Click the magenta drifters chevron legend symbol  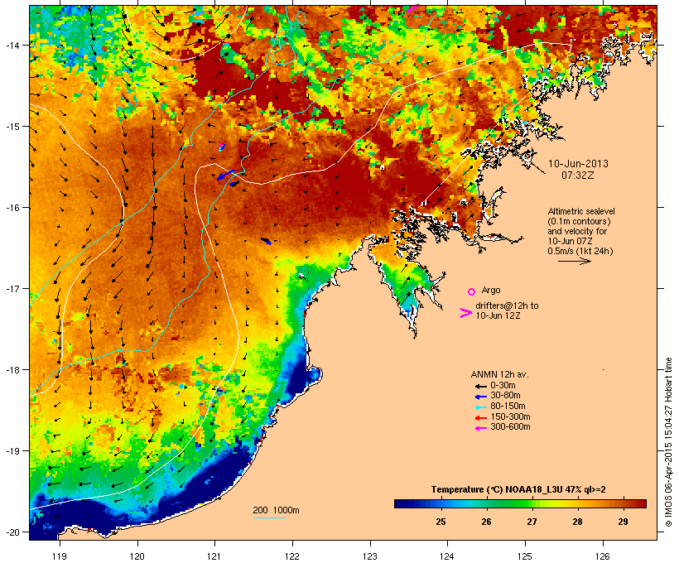(x=465, y=313)
